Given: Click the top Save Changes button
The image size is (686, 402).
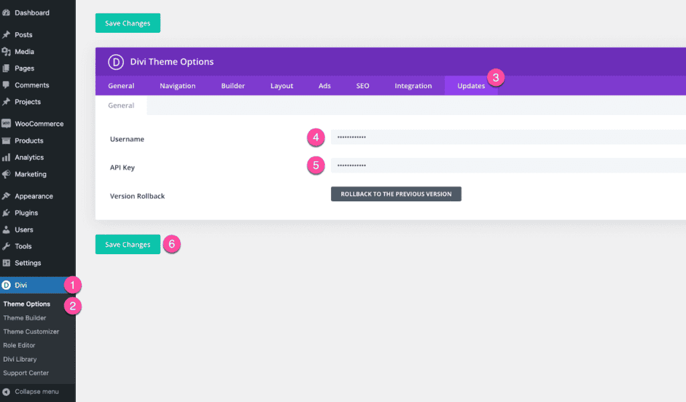Looking at the screenshot, I should click(128, 23).
